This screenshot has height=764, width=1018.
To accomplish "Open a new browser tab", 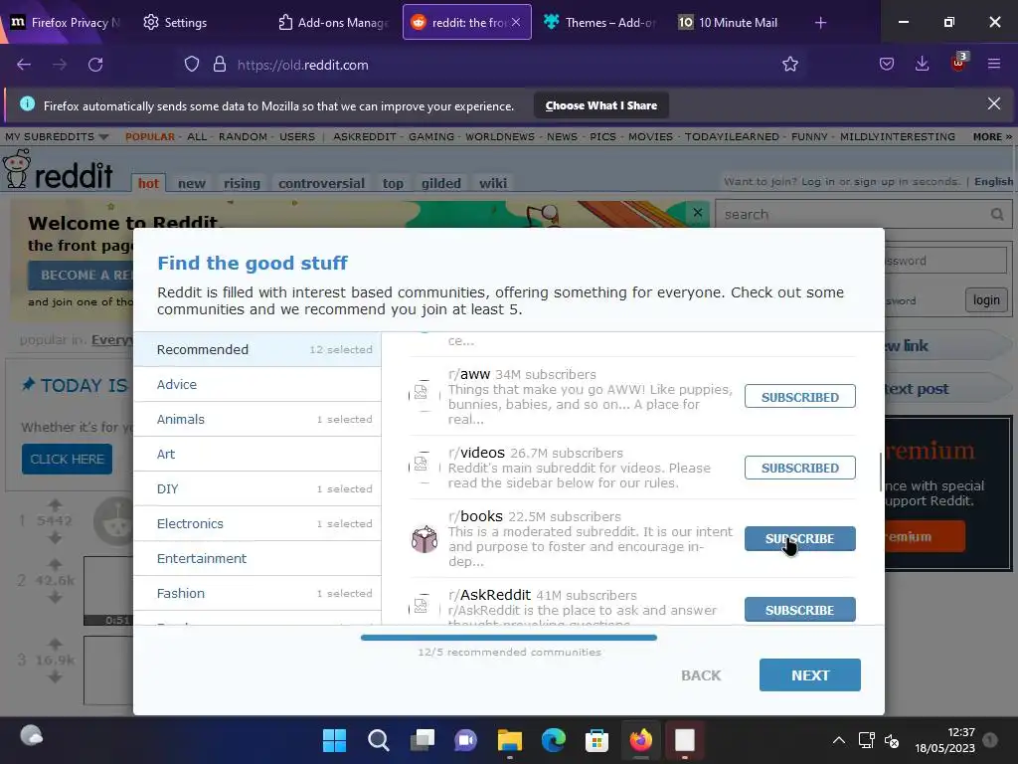I will 820,23.
